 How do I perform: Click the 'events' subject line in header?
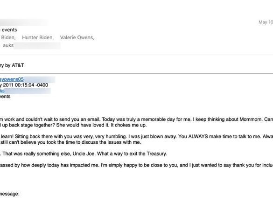pyautogui.click(x=9, y=30)
